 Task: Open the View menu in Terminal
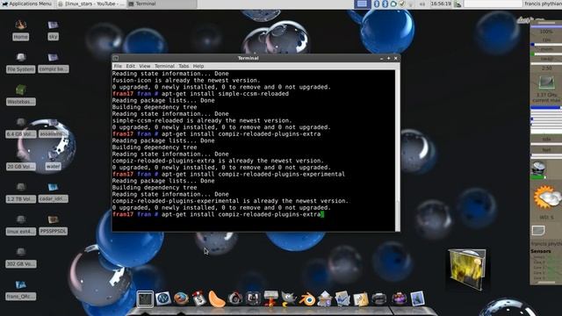[x=145, y=66]
